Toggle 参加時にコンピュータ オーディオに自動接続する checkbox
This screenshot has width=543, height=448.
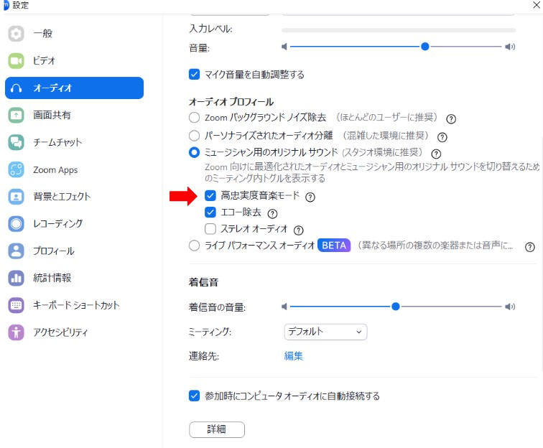[194, 396]
